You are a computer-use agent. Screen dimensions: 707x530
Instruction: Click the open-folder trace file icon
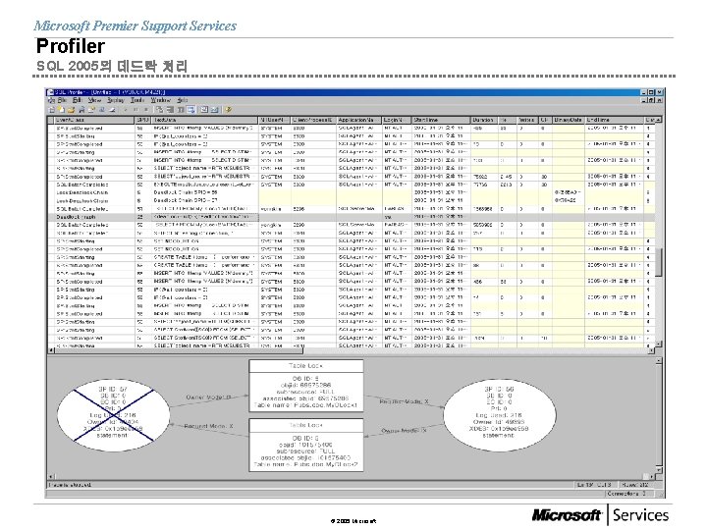[x=72, y=110]
